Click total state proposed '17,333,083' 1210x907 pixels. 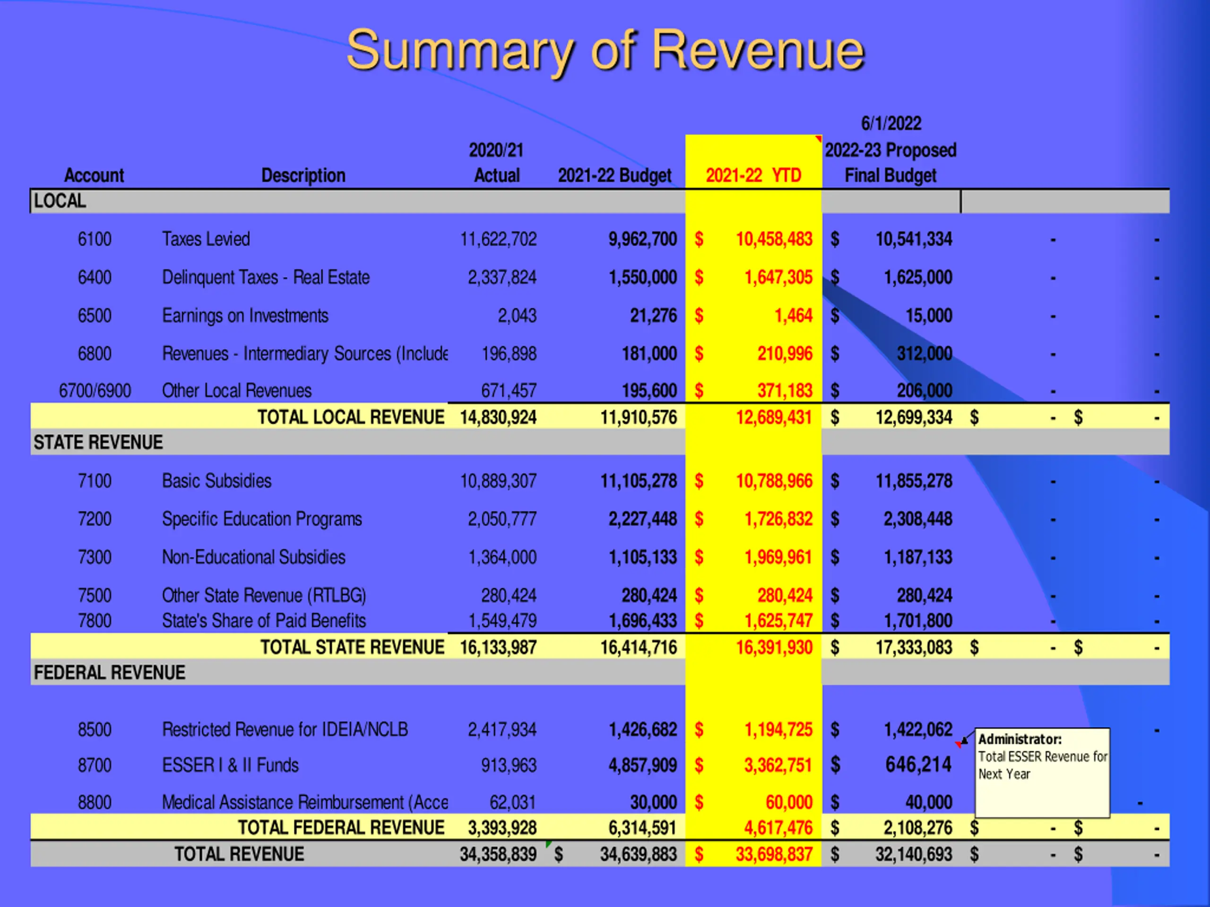tap(914, 648)
